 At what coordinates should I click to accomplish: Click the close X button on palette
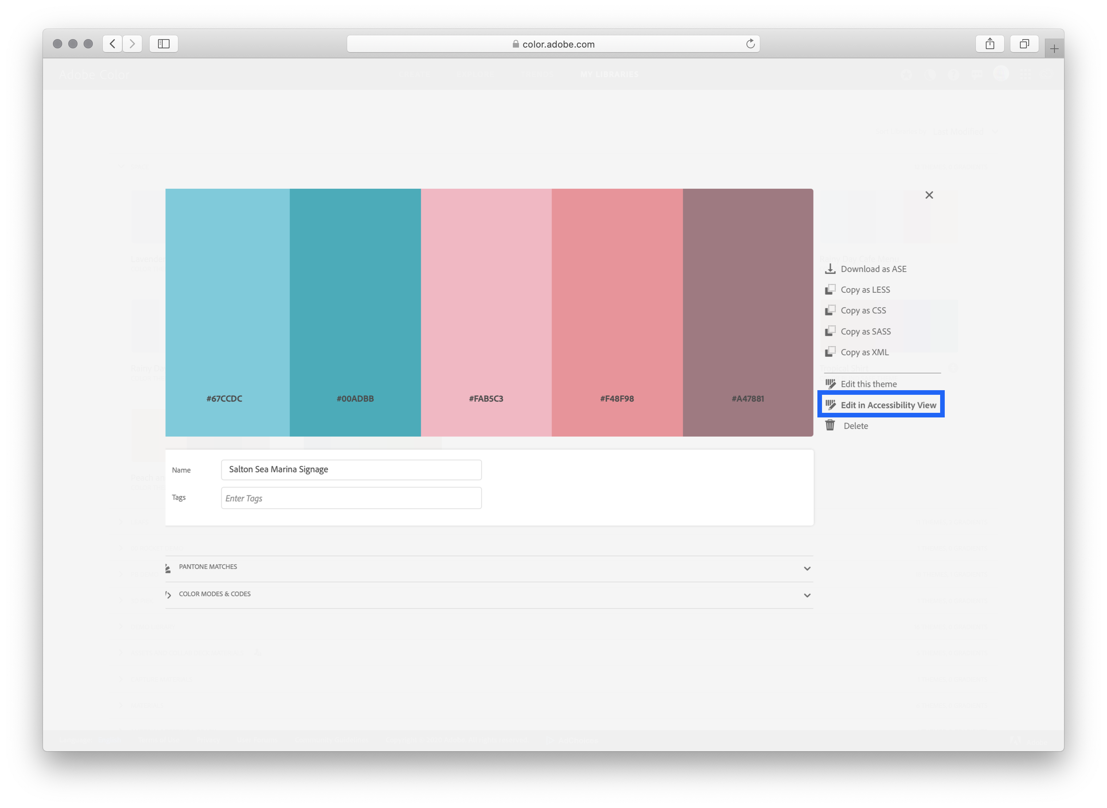(929, 195)
